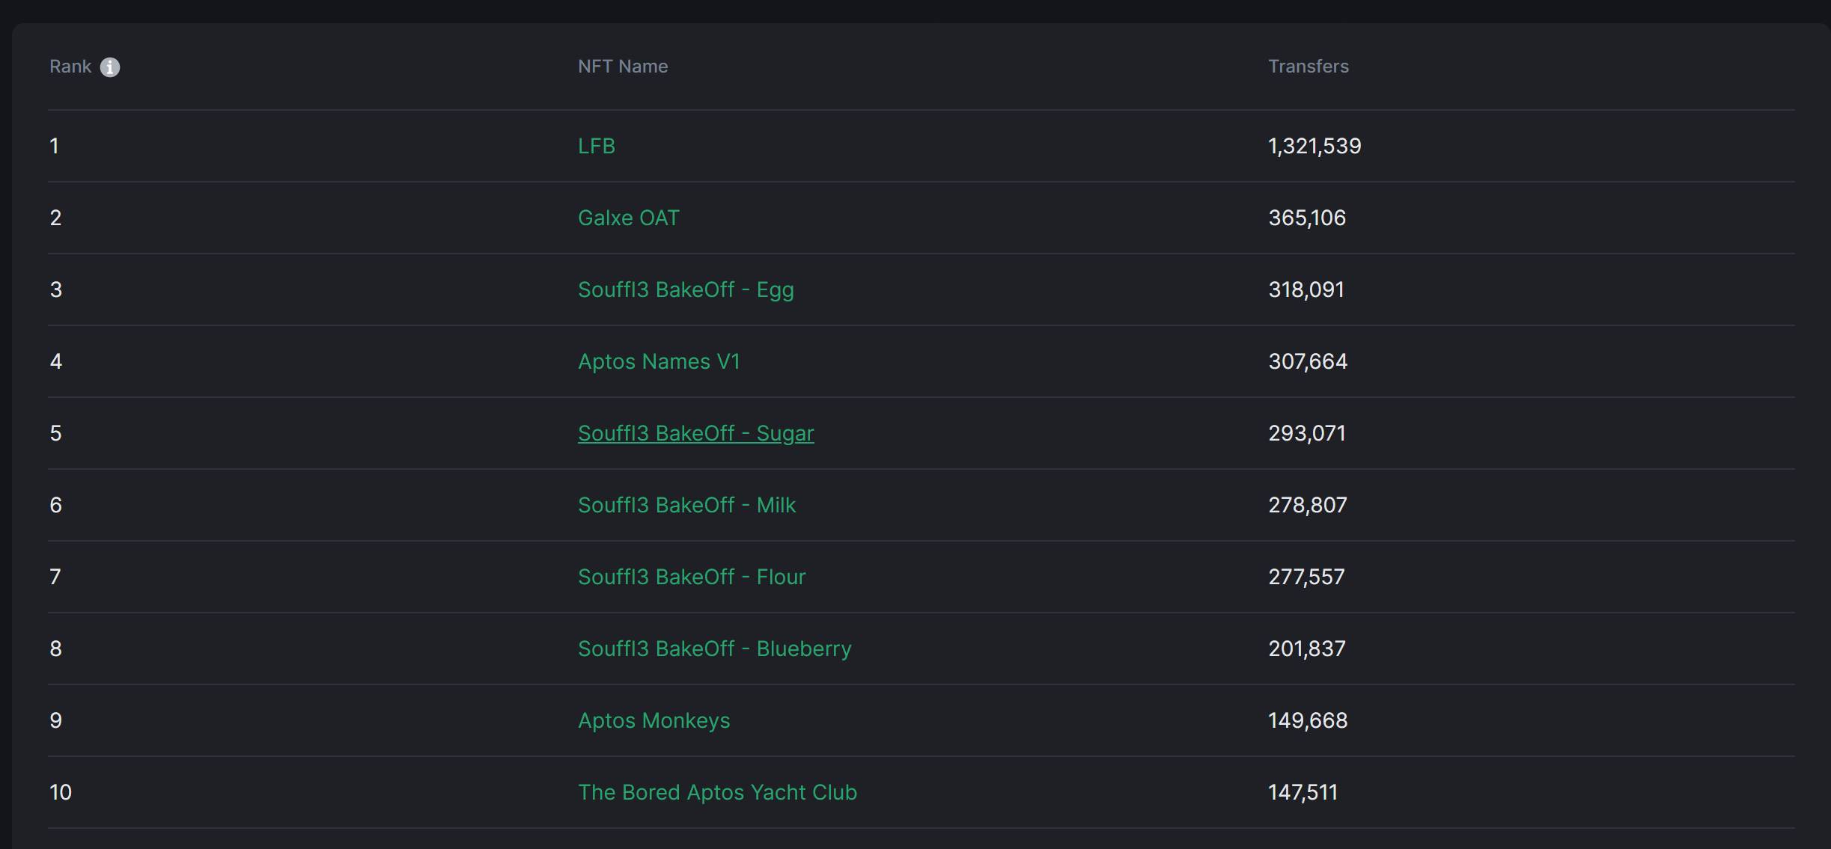The width and height of the screenshot is (1831, 849).
Task: Select the transfers value 149,668
Action: click(1308, 720)
